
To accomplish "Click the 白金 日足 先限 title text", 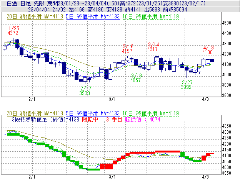I will [25, 3].
